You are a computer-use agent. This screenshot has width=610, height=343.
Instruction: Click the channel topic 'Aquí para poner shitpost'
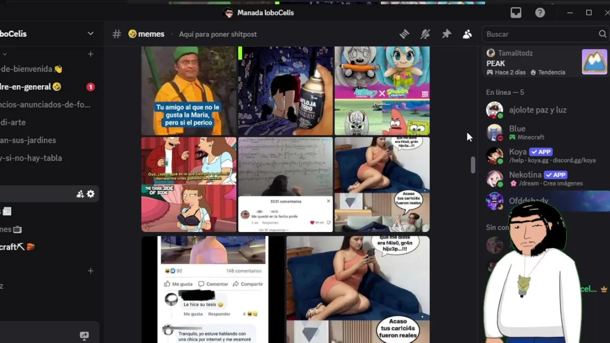(x=218, y=34)
